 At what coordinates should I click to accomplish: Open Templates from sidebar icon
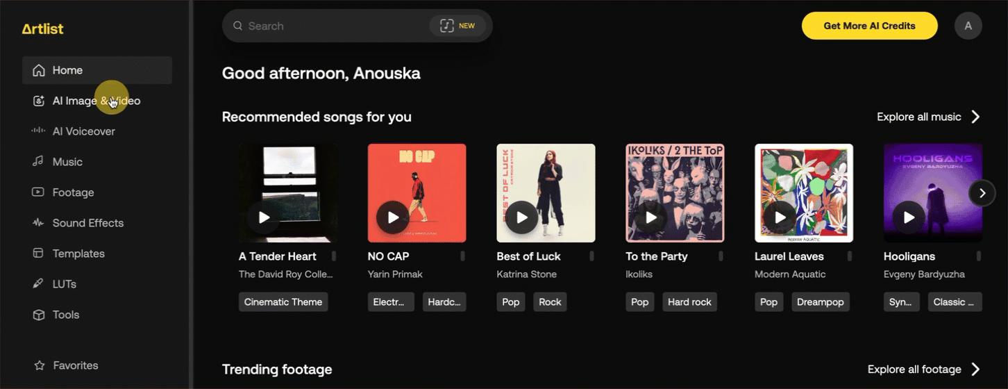[38, 254]
